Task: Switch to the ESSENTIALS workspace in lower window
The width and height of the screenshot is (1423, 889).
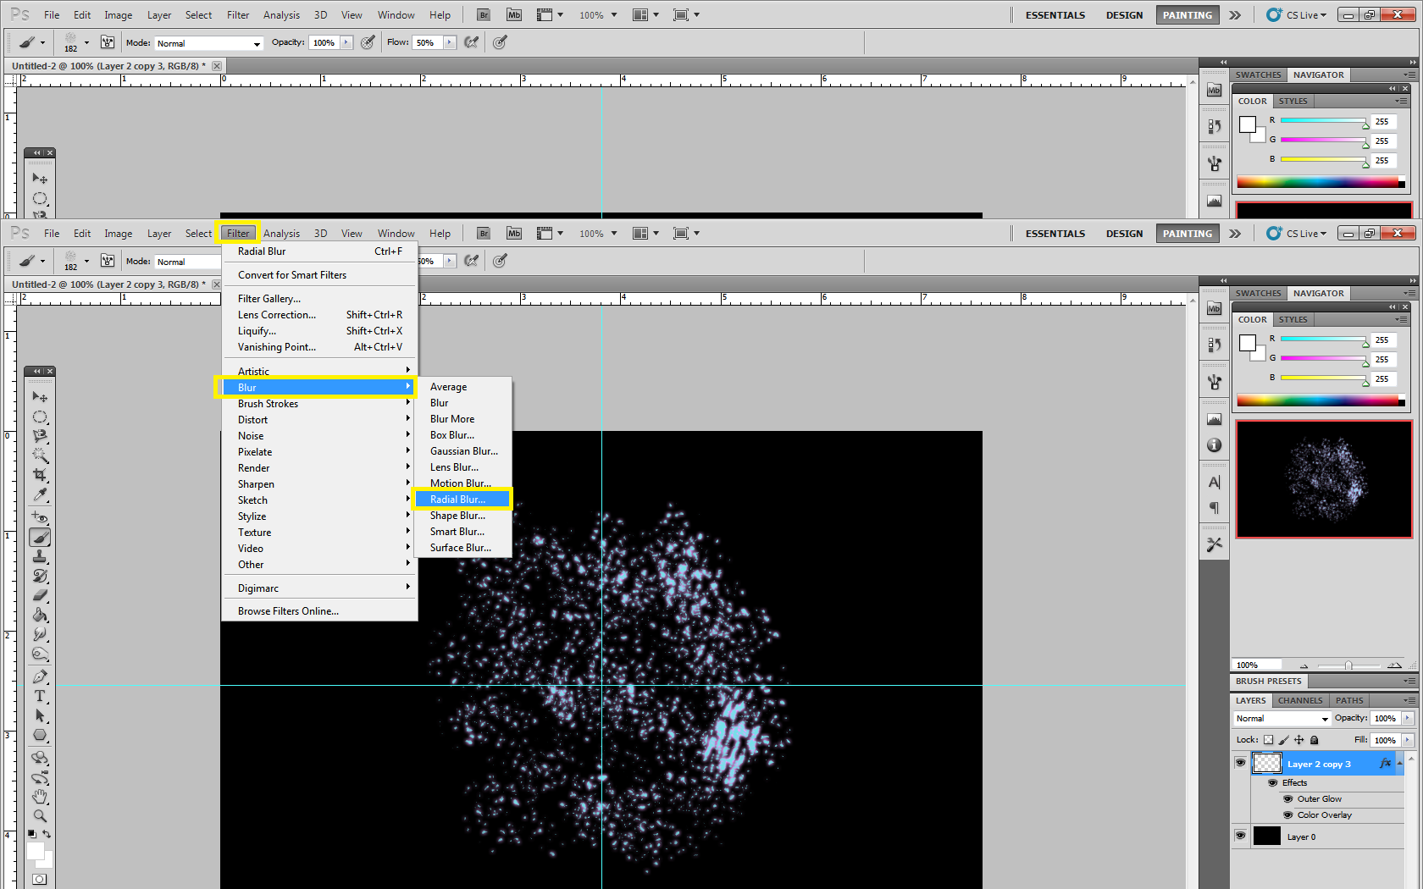Action: 1055,234
